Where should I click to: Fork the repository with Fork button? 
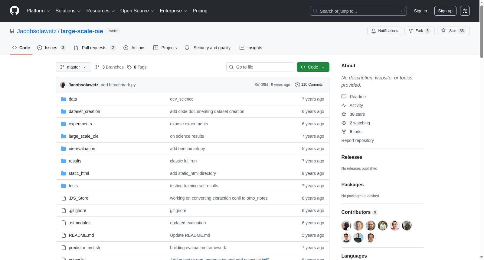click(x=420, y=31)
